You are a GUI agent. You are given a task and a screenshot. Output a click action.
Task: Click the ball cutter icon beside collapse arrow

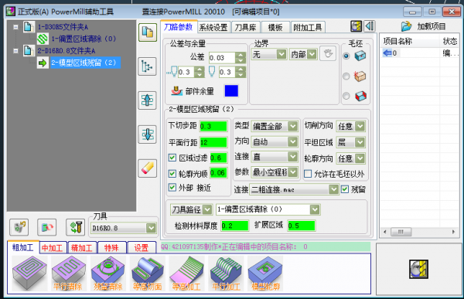pos(357,26)
